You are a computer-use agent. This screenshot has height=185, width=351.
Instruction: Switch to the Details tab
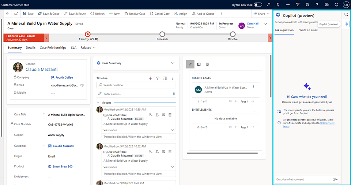pyautogui.click(x=31, y=48)
